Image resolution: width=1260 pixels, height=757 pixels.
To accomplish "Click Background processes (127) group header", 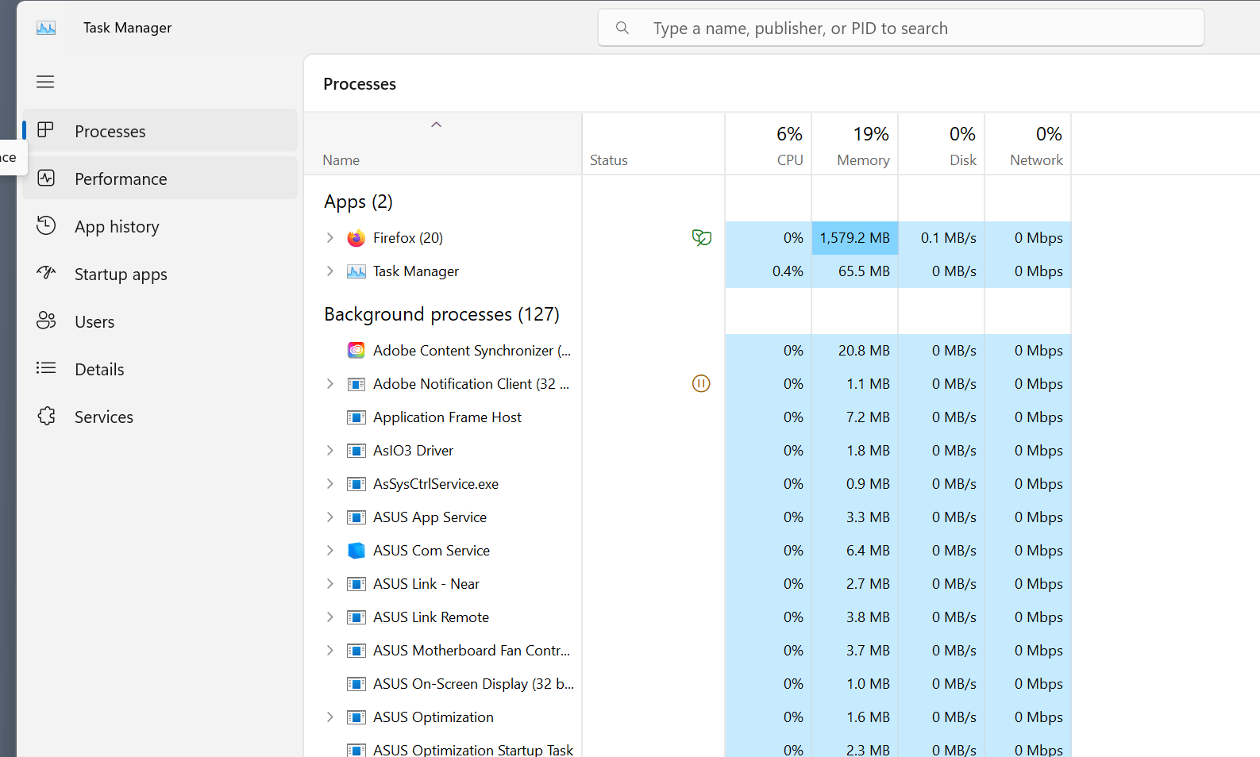I will [441, 314].
